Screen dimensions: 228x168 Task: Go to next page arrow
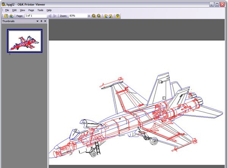tap(55, 16)
